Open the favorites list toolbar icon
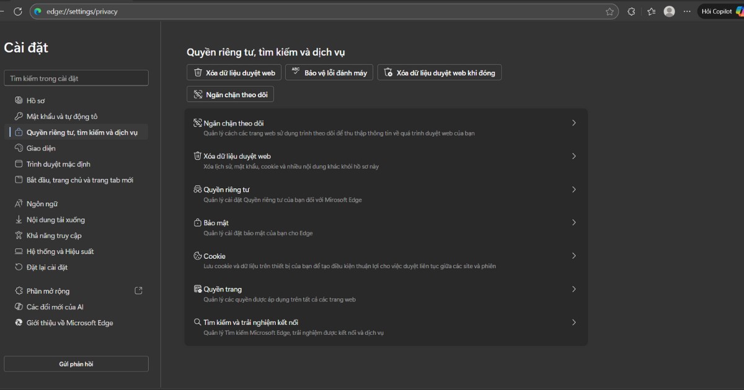 point(651,11)
